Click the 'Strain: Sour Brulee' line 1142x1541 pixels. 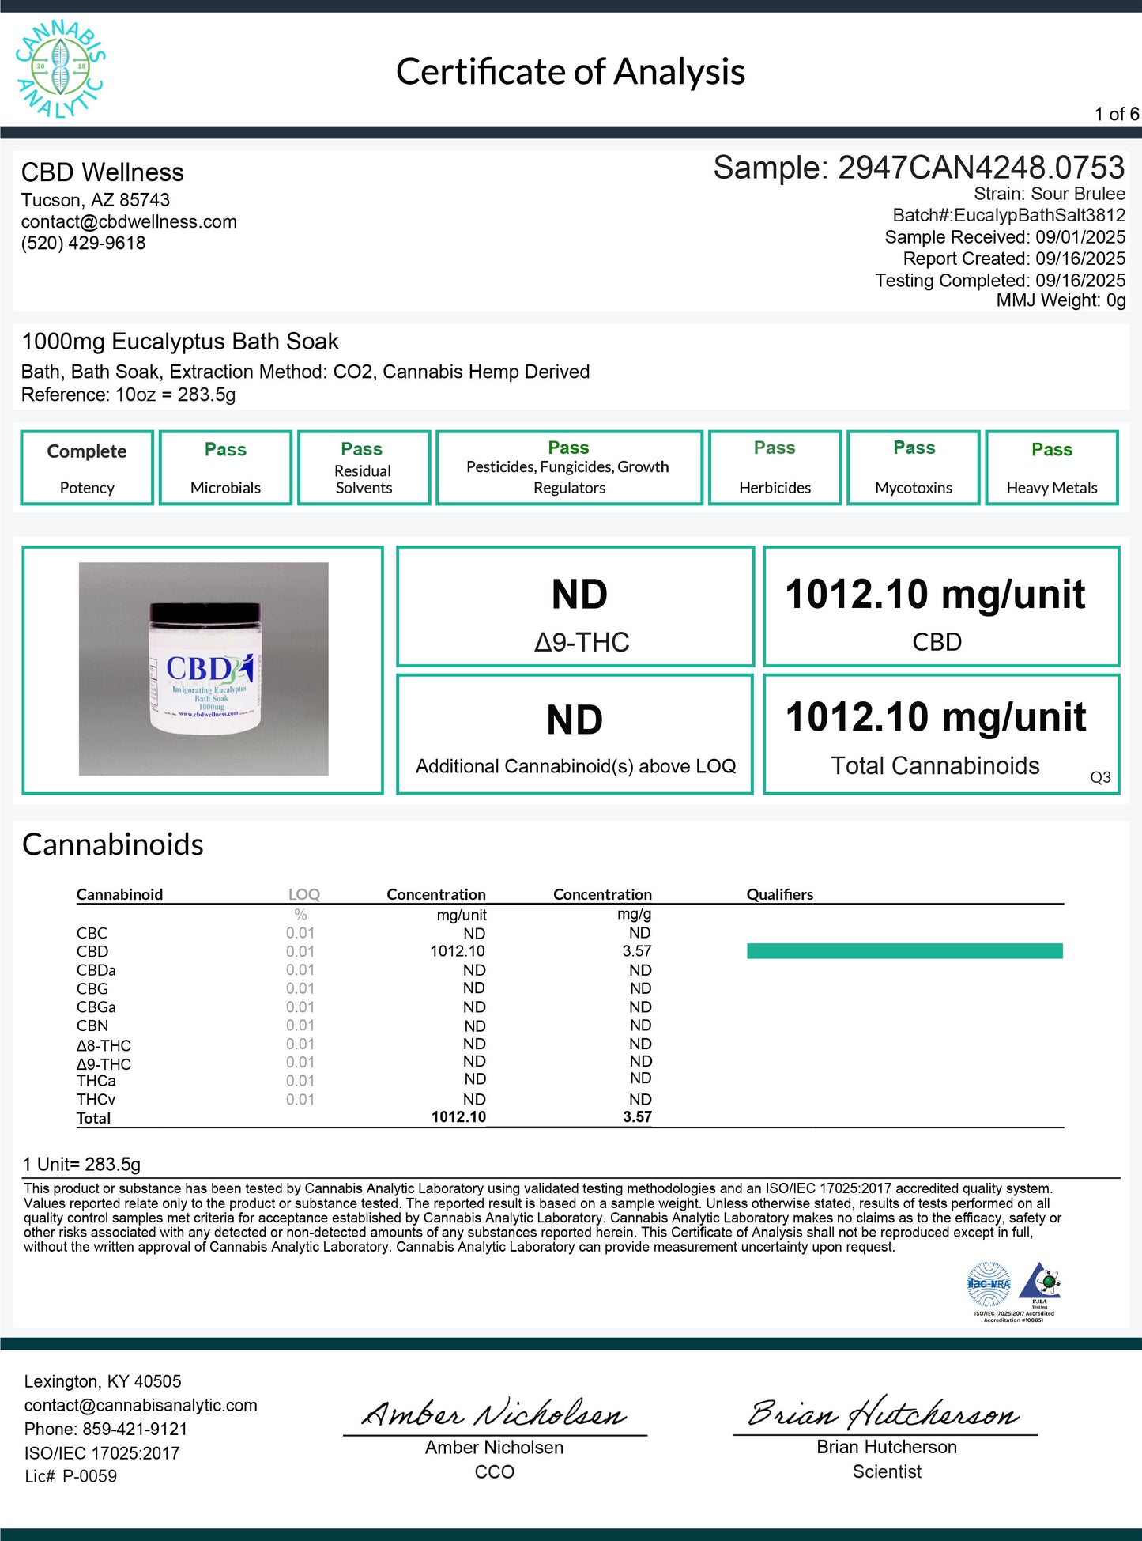point(1050,194)
